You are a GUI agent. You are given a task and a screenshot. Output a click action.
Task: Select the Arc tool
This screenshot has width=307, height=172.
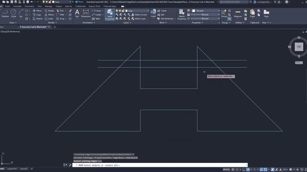tap(21, 13)
